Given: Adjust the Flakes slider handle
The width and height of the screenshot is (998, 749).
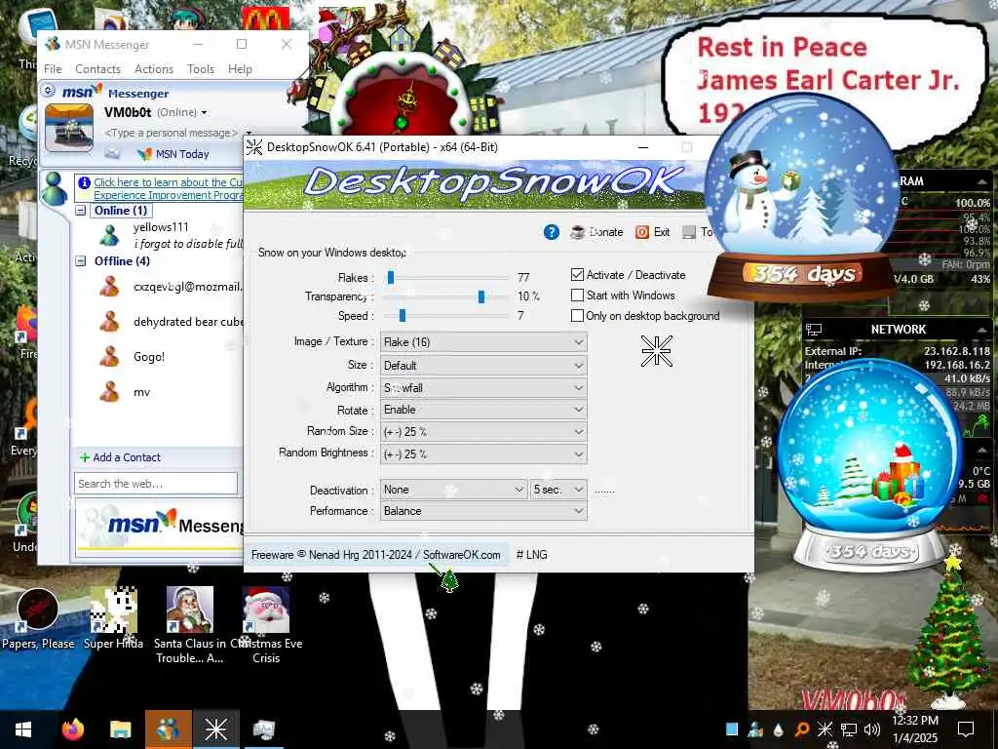Looking at the screenshot, I should 391,277.
